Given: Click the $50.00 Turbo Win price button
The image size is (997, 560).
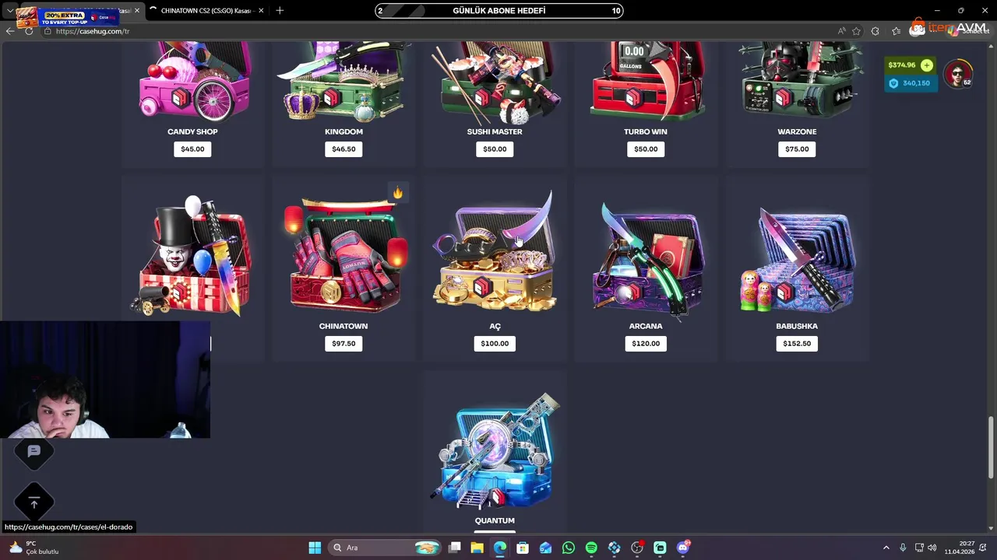Looking at the screenshot, I should pos(646,149).
